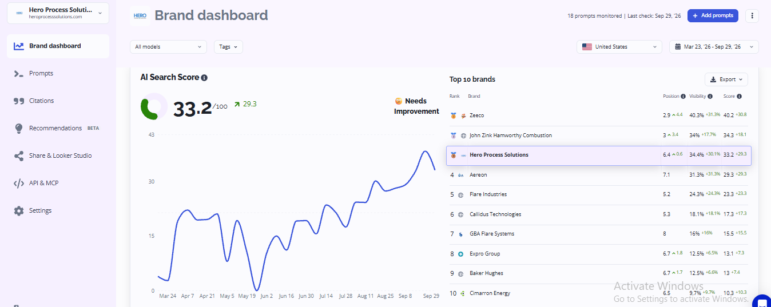The width and height of the screenshot is (771, 307).
Task: Click the globe icon beside Flare Industries
Action: pyautogui.click(x=461, y=195)
